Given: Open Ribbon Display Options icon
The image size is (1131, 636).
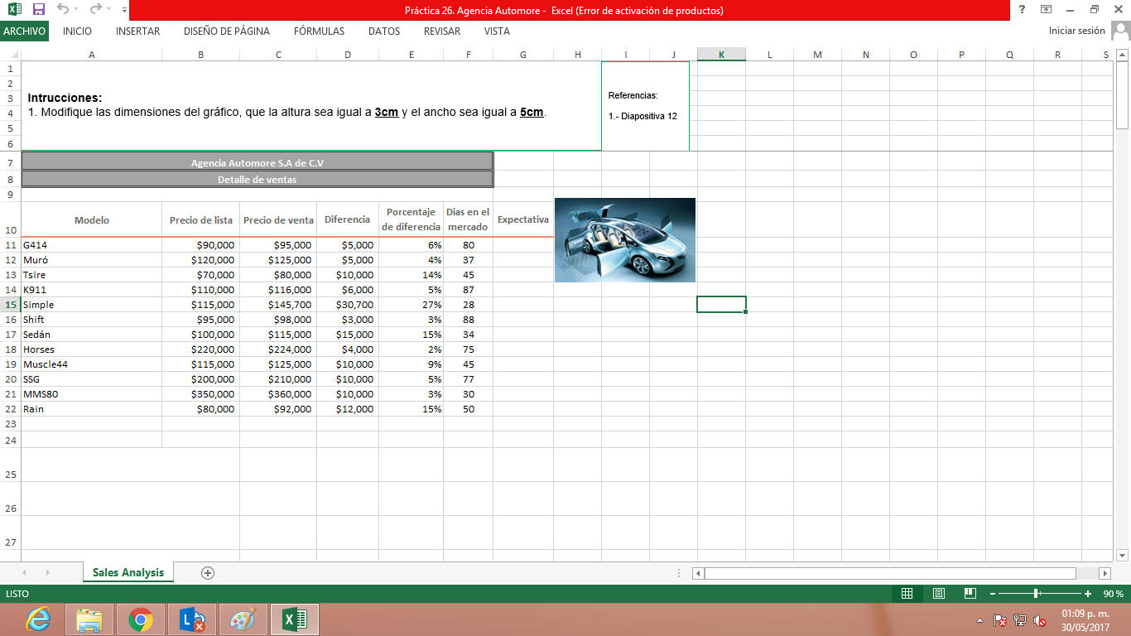Looking at the screenshot, I should pyautogui.click(x=1047, y=10).
